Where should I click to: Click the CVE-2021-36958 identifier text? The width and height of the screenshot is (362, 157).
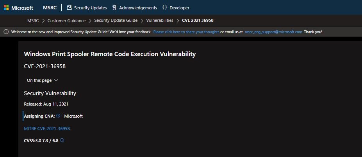45,67
